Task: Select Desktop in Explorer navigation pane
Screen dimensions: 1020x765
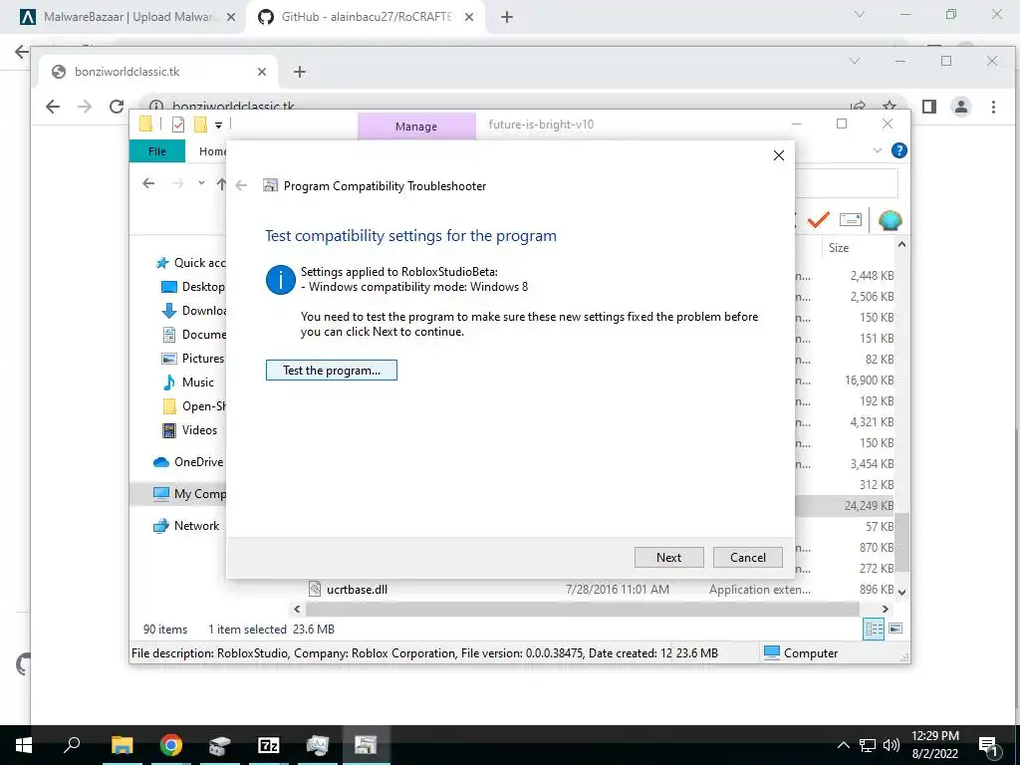Action: [x=192, y=287]
